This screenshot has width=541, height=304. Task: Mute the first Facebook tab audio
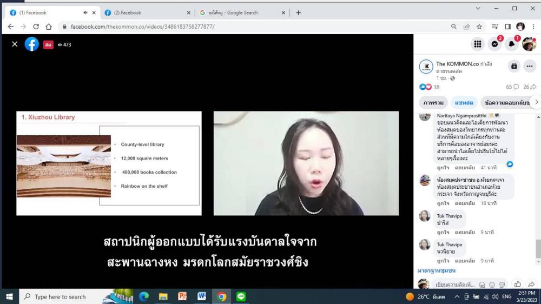(85, 13)
